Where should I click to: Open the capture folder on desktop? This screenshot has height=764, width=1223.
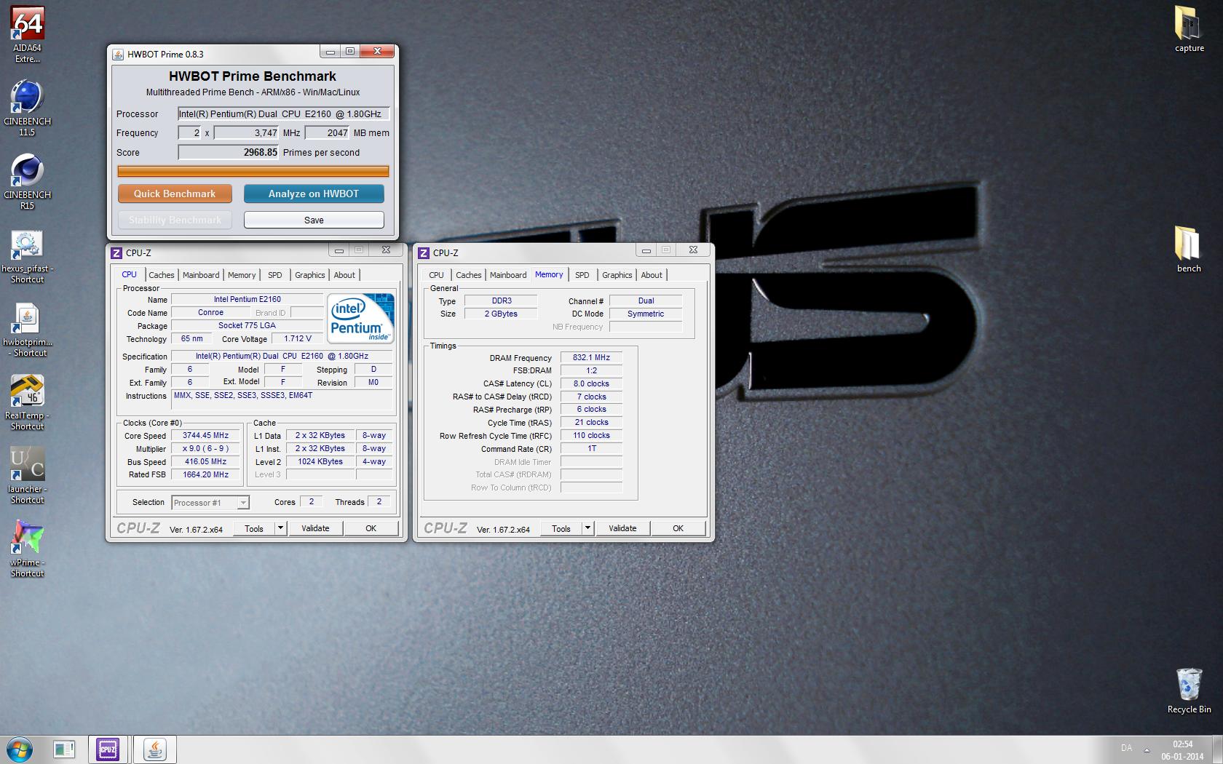[x=1189, y=29]
